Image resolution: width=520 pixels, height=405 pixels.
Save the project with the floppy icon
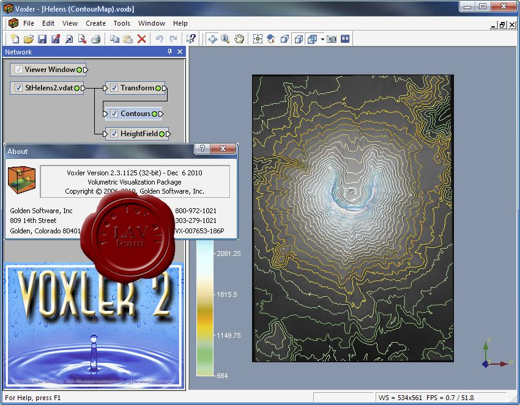42,39
